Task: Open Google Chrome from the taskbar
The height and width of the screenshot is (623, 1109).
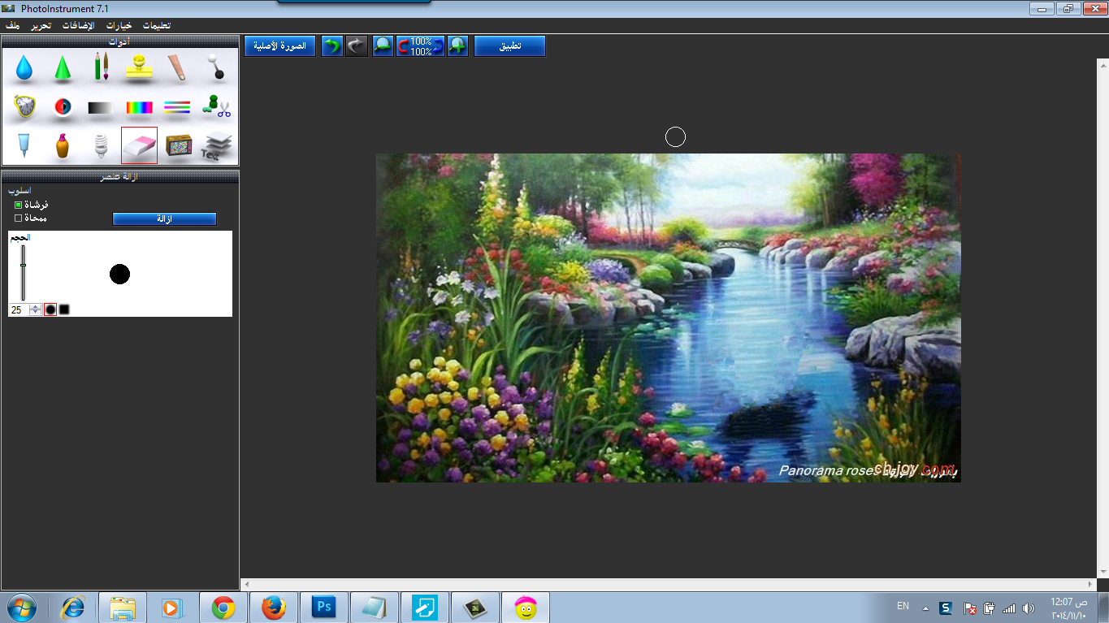Action: 223,607
